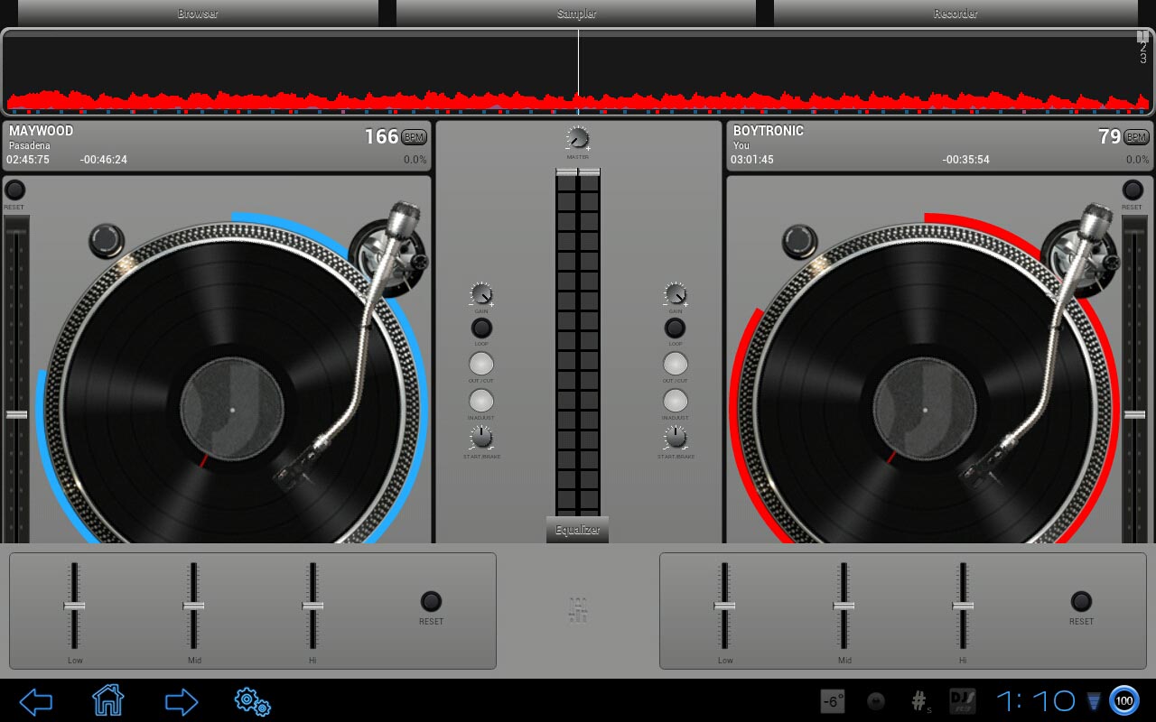Open the Sampler tab
1156x722 pixels.
pos(576,13)
